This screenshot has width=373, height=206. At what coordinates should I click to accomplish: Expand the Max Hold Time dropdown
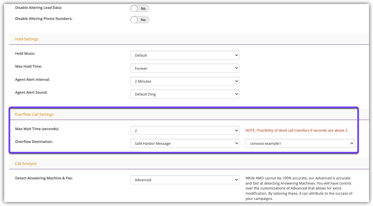(x=185, y=68)
